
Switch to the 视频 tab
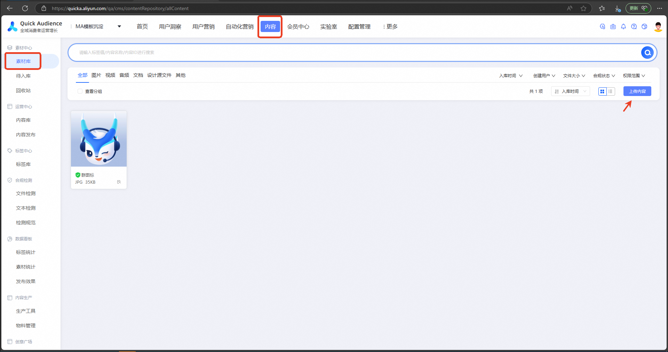(110, 75)
